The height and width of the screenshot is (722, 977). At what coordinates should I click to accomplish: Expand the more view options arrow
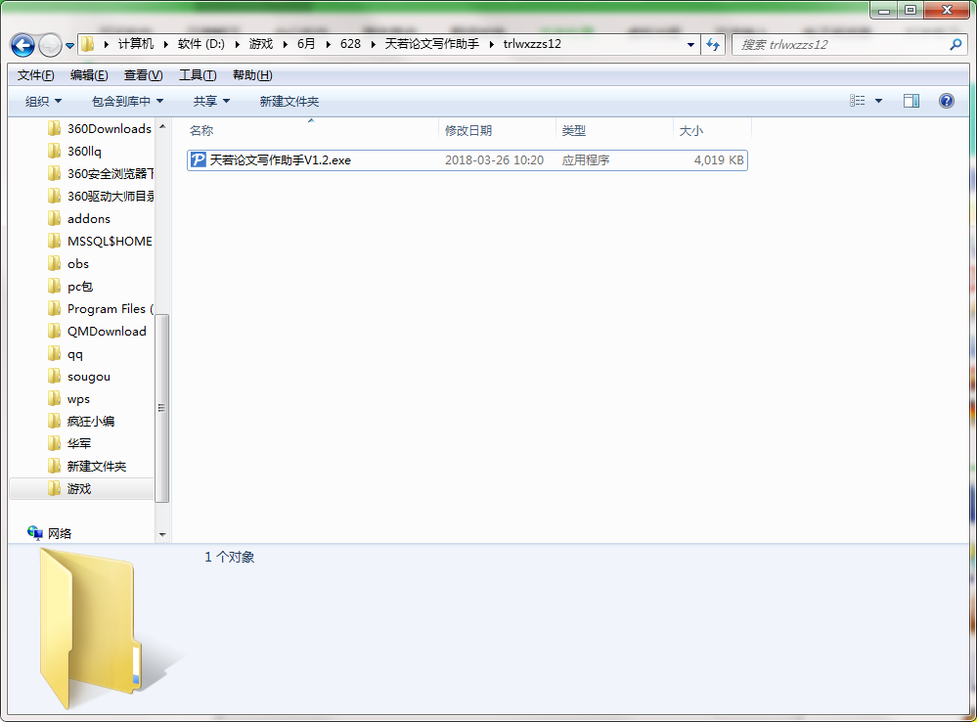pos(878,101)
